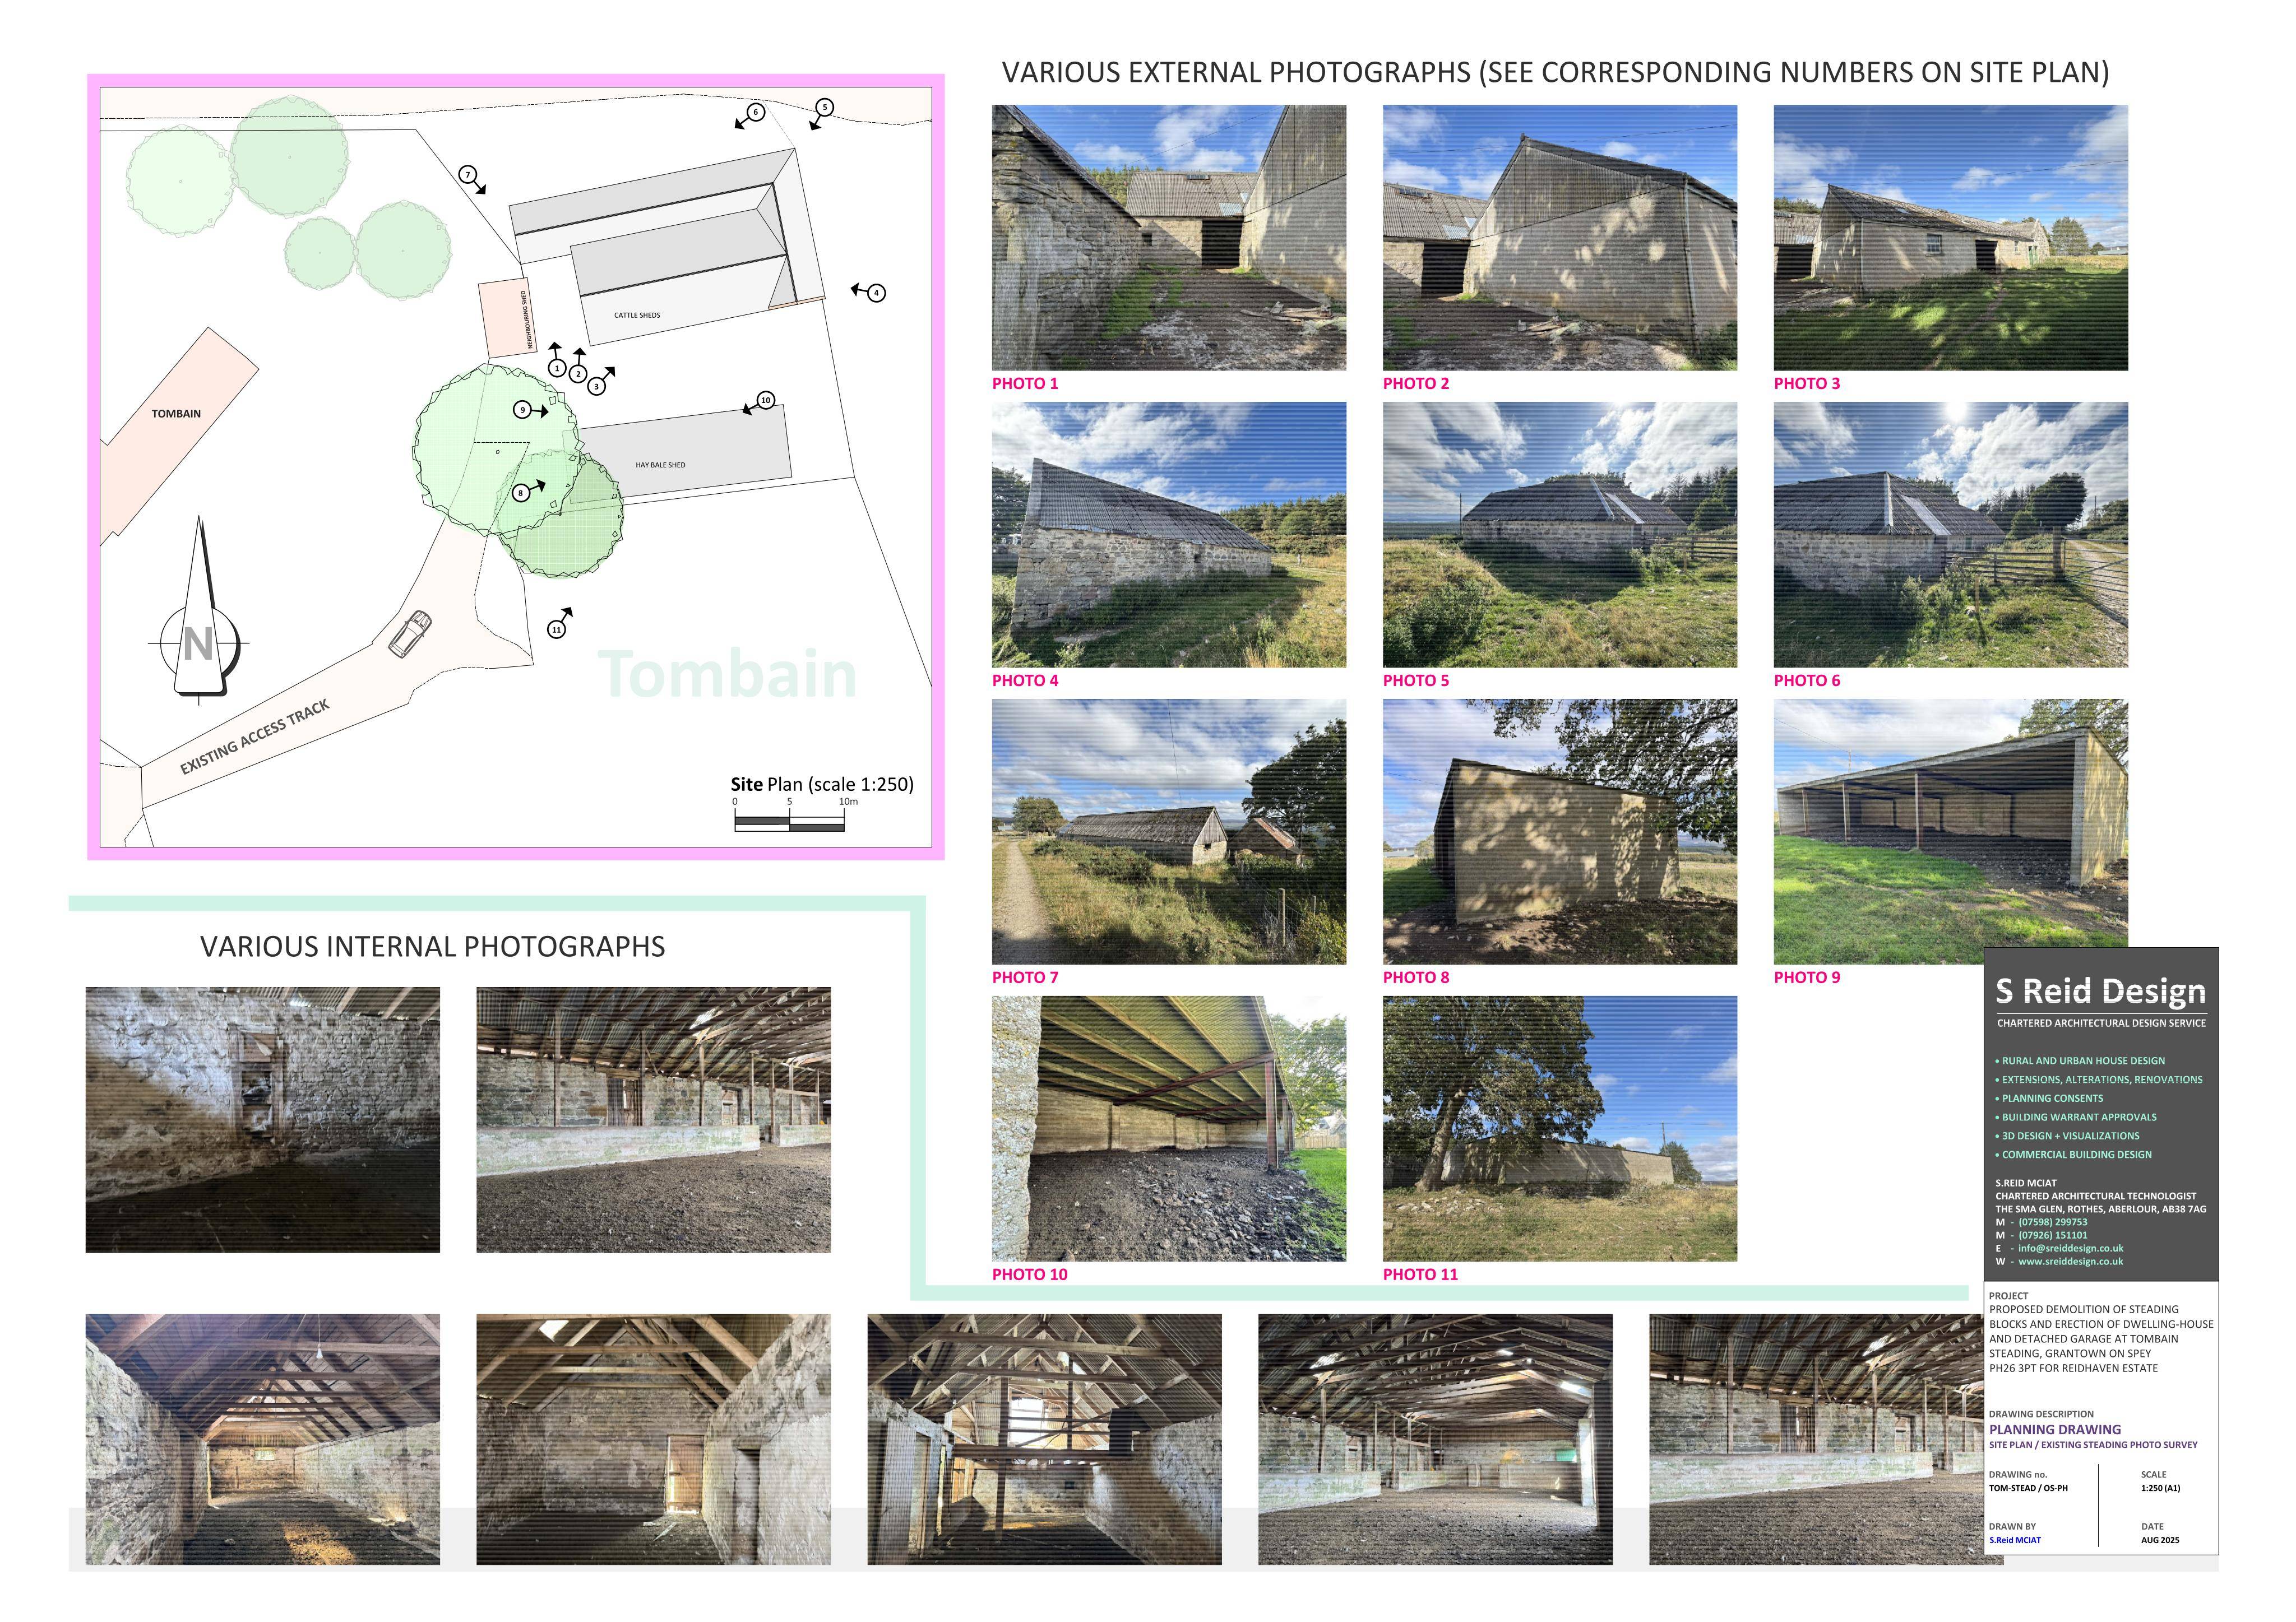View the PHOTO 4 image
The width and height of the screenshot is (2296, 1622).
click(x=1169, y=535)
